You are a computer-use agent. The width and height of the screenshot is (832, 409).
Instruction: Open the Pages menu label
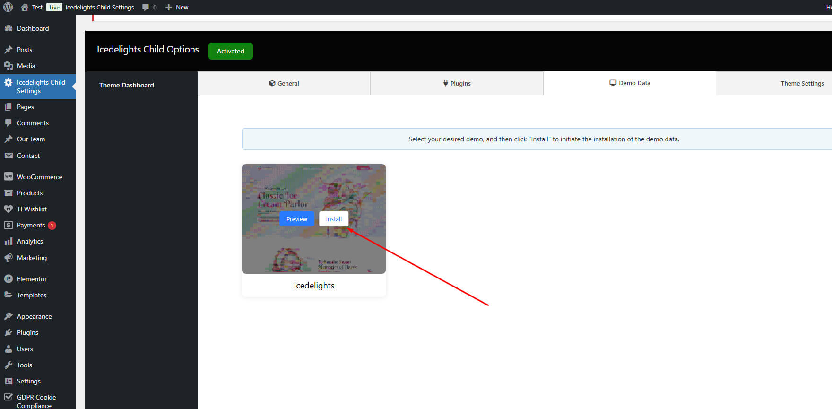[26, 107]
